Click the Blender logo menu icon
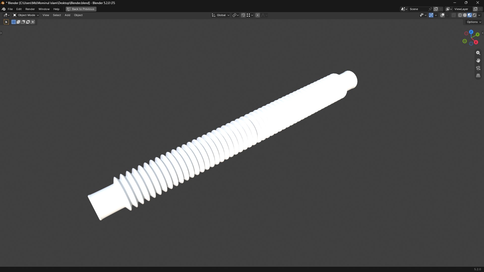The height and width of the screenshot is (272, 484). pos(4,9)
